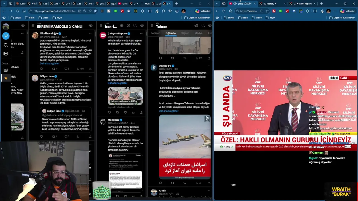Reply to hilmi hacaloğlu's post
Image resolution: width=358 pixels, height=201 pixels.
[x=41, y=69]
